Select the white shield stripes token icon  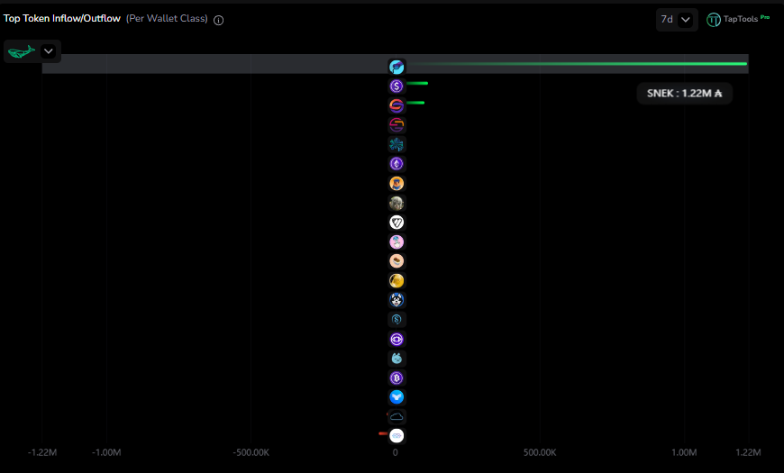tap(397, 223)
